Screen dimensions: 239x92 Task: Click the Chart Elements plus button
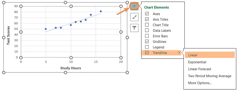point(134,6)
